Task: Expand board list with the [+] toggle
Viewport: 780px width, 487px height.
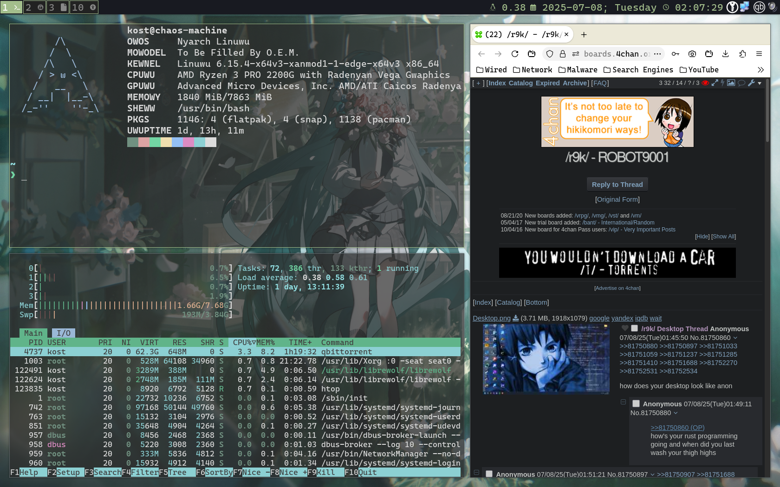Action: coord(478,83)
